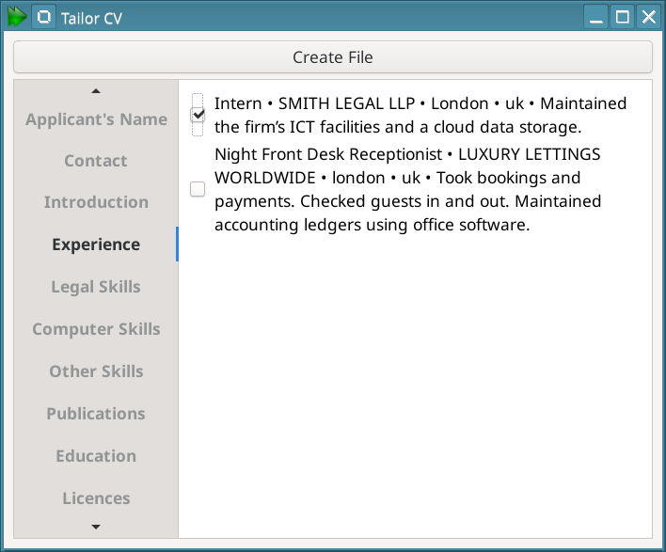Open the Licences section
The width and height of the screenshot is (666, 552).
96,498
